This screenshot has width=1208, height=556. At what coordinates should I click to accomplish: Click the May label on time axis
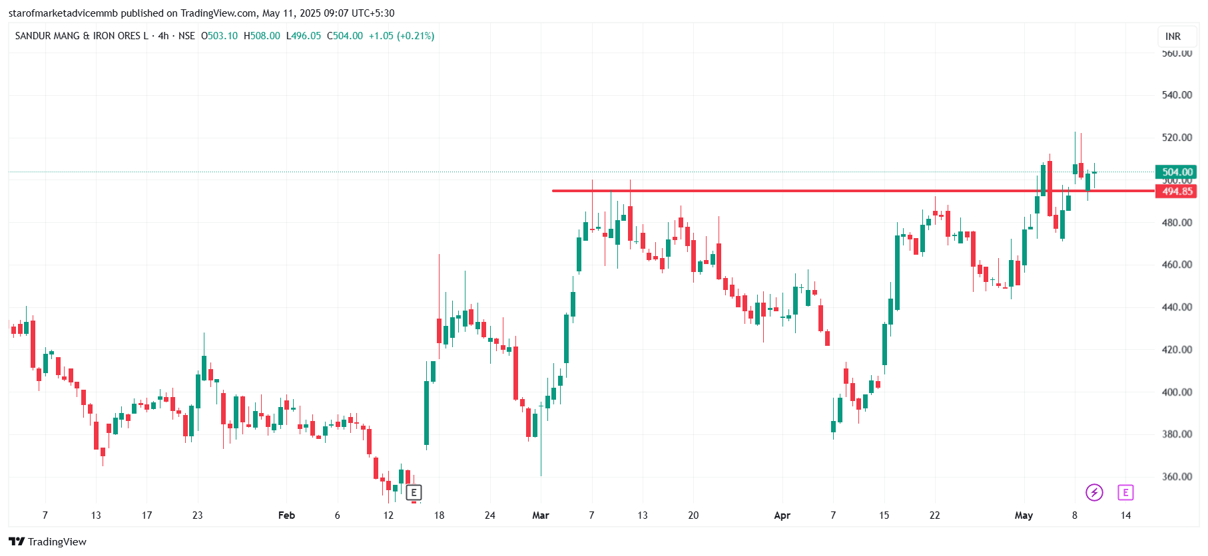tap(1024, 515)
